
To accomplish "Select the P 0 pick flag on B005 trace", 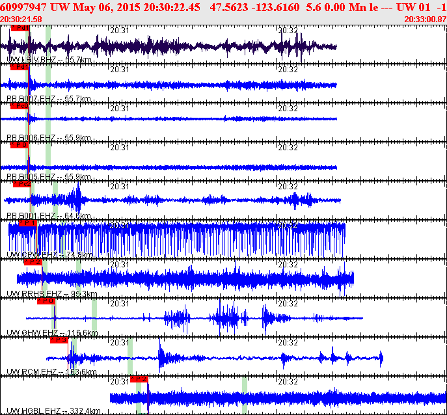I will click(20, 145).
